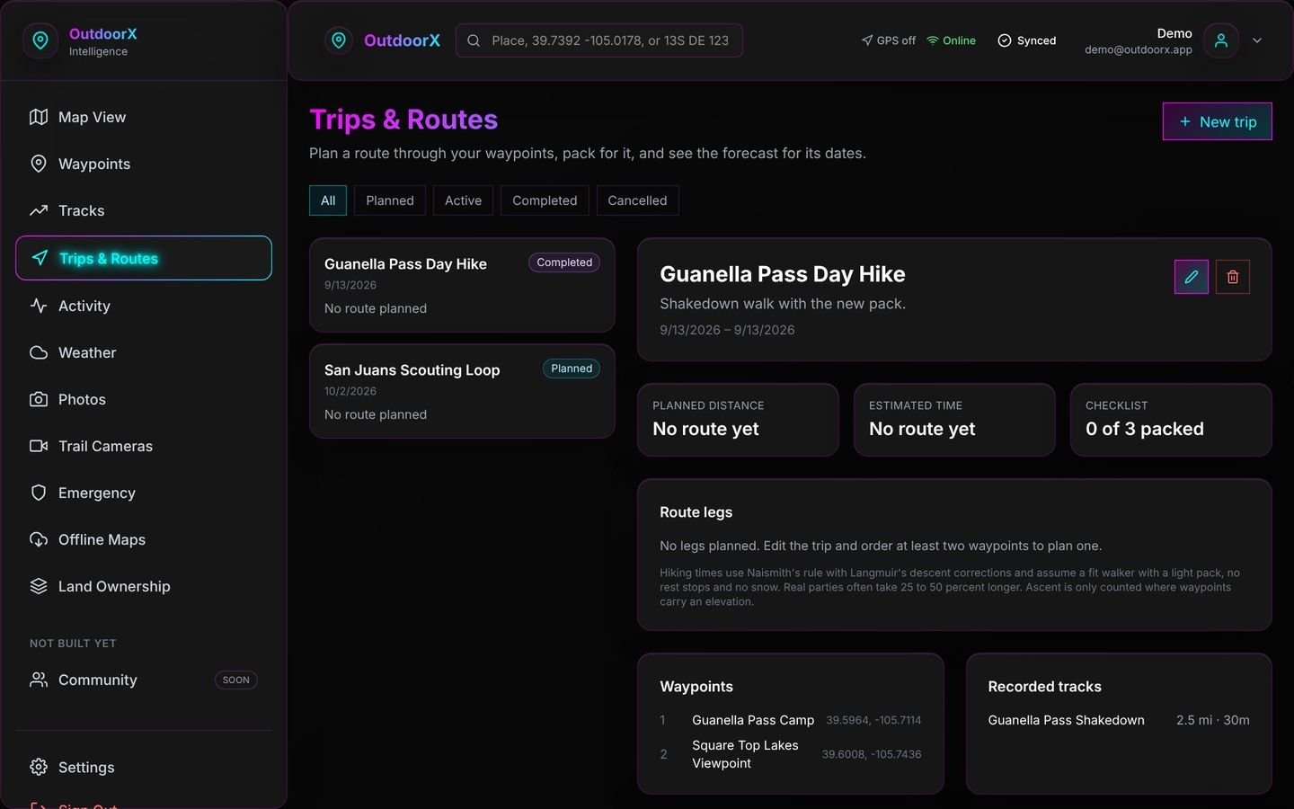The height and width of the screenshot is (809, 1294).
Task: Open the Tracks section
Action: pyautogui.click(x=144, y=210)
